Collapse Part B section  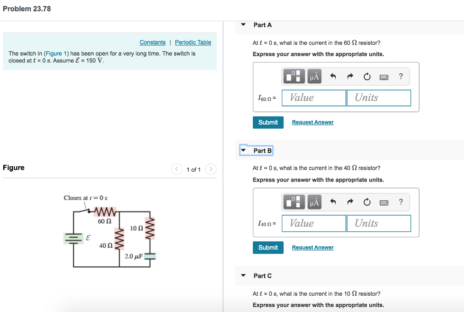tap(243, 150)
